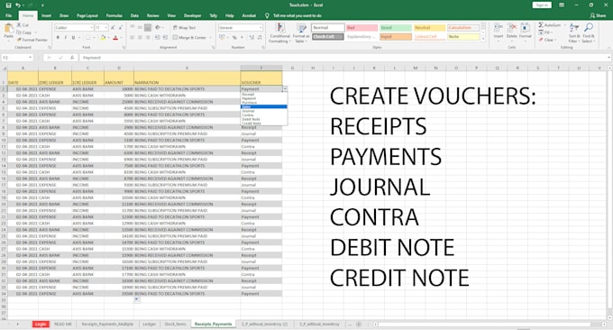
Task: Click the Save icon in title bar
Action: click(x=8, y=5)
